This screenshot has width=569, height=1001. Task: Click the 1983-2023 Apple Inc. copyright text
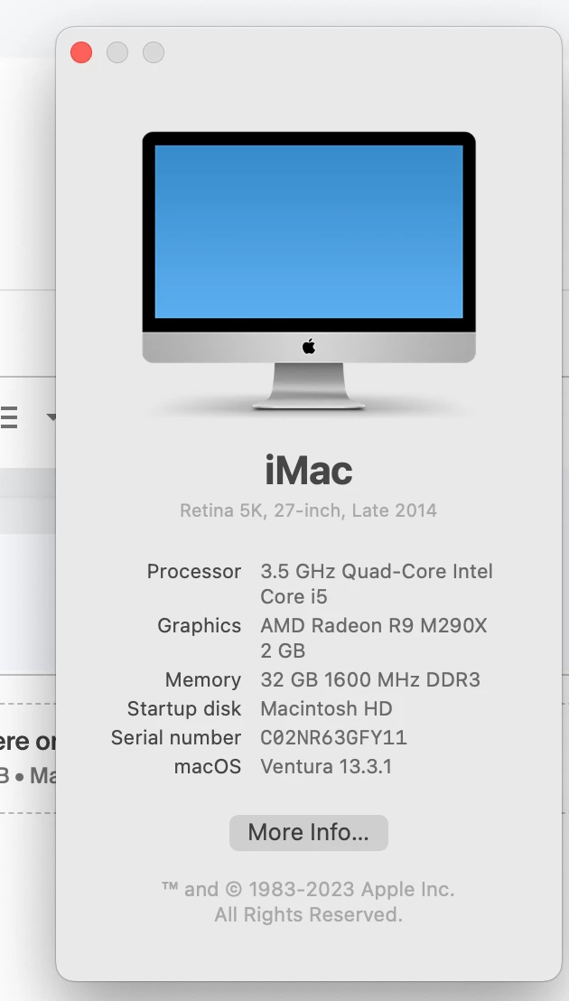(308, 889)
